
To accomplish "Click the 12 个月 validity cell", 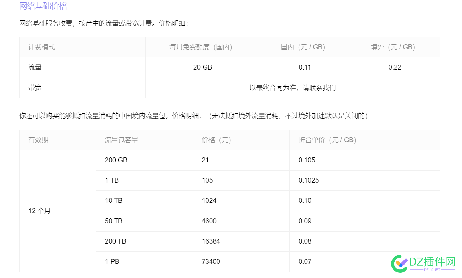I will pos(57,211).
